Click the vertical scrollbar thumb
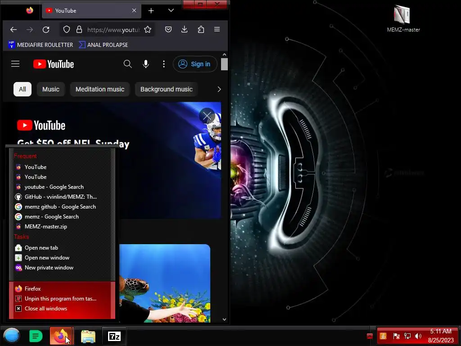This screenshot has width=461, height=346. click(x=224, y=64)
